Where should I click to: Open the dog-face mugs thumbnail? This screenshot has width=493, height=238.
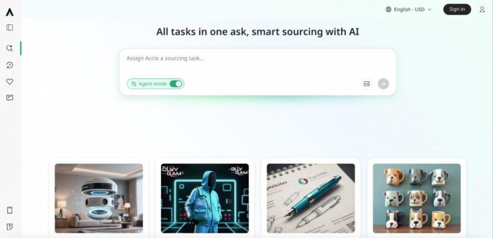click(417, 198)
